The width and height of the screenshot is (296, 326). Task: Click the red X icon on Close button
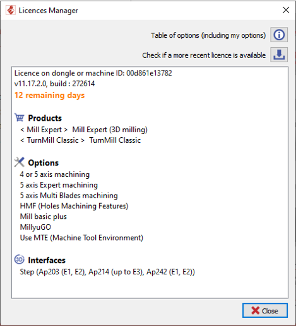[256, 310]
